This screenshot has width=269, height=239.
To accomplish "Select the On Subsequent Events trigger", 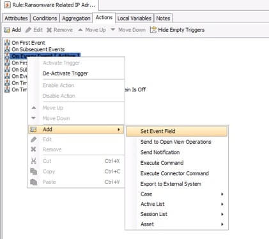I will pos(38,49).
